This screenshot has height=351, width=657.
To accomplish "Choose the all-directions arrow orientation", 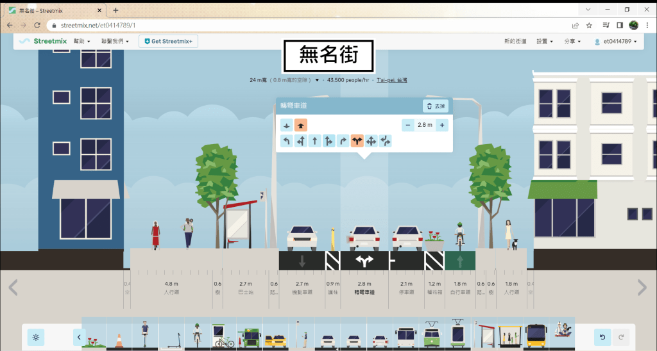I will (x=371, y=141).
